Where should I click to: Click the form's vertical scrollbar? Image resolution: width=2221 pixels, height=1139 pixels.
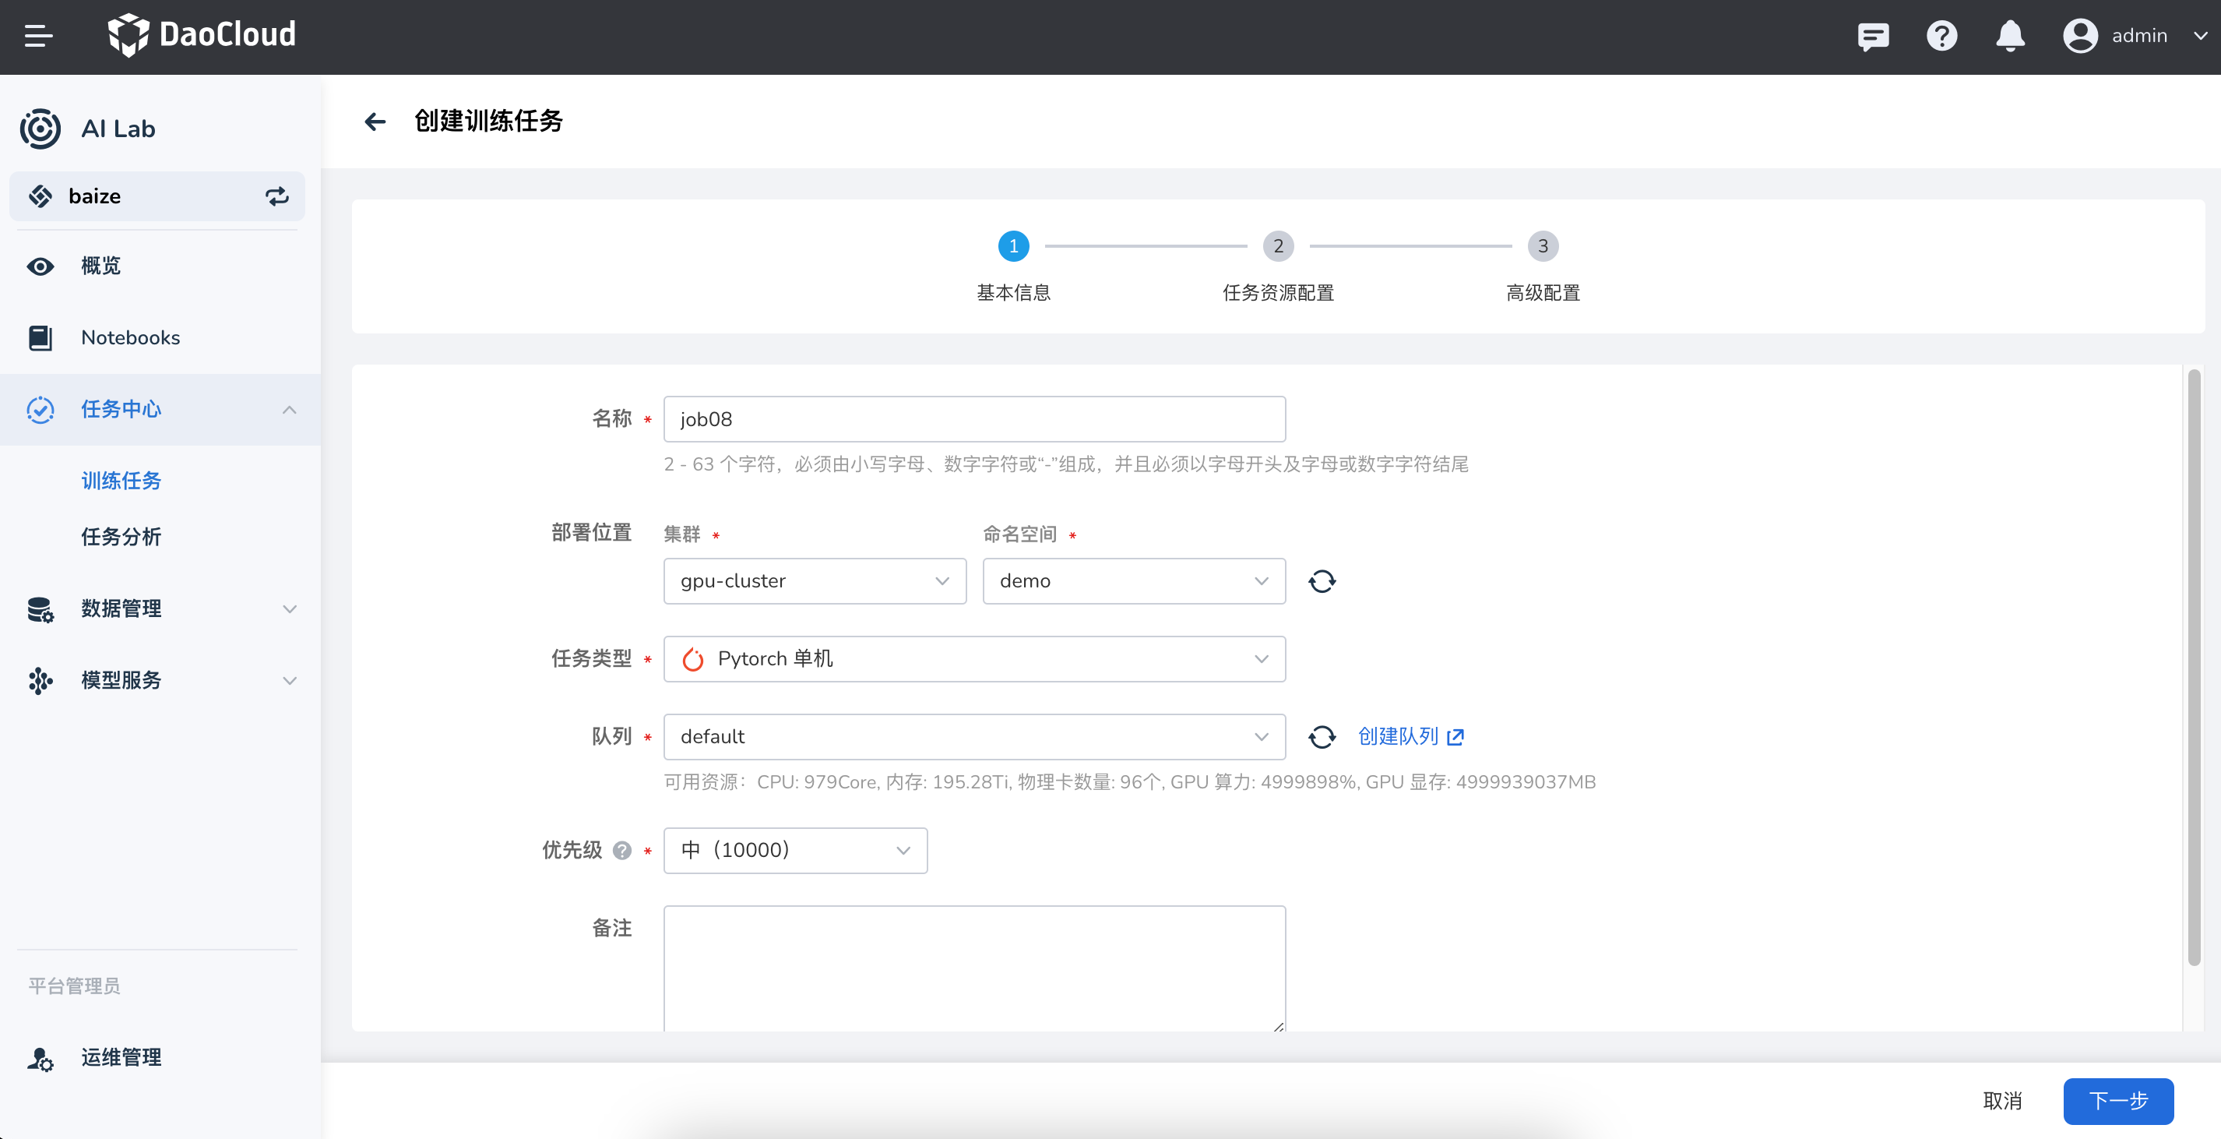[x=2194, y=668]
